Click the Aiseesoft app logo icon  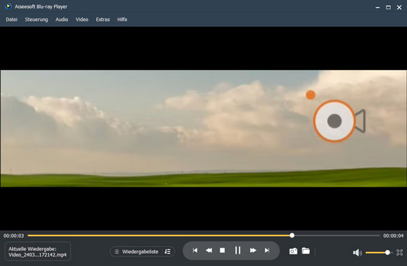click(8, 6)
